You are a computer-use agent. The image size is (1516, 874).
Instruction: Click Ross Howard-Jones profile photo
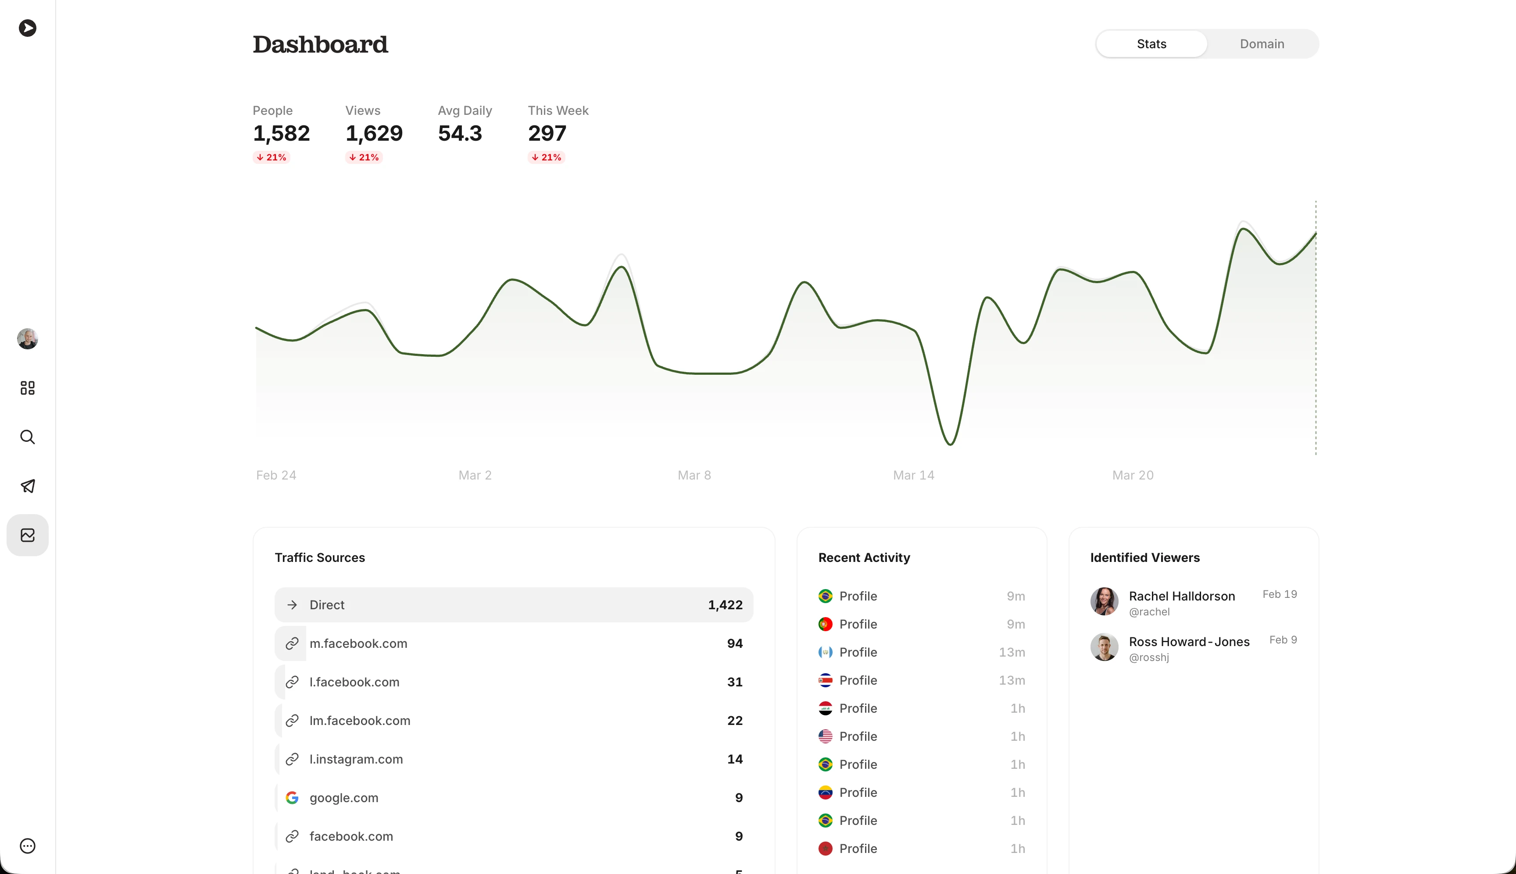(1104, 647)
